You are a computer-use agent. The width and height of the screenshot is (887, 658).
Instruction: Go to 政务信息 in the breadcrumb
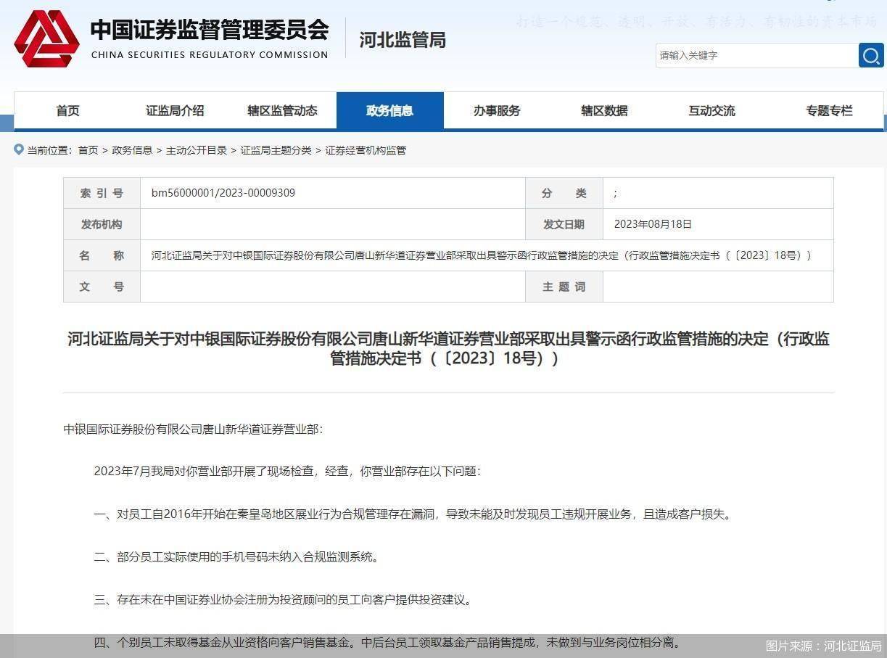pyautogui.click(x=132, y=150)
